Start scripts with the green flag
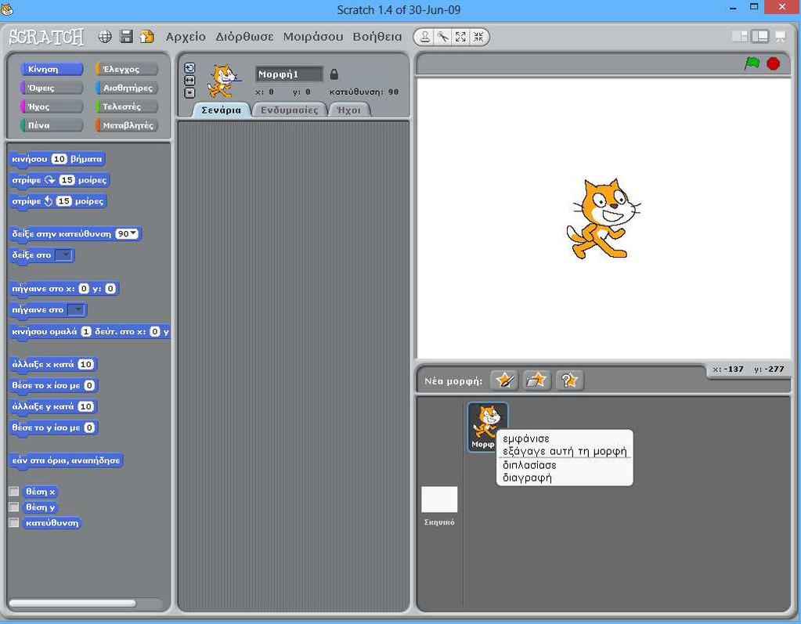The height and width of the screenshot is (624, 801). 752,63
